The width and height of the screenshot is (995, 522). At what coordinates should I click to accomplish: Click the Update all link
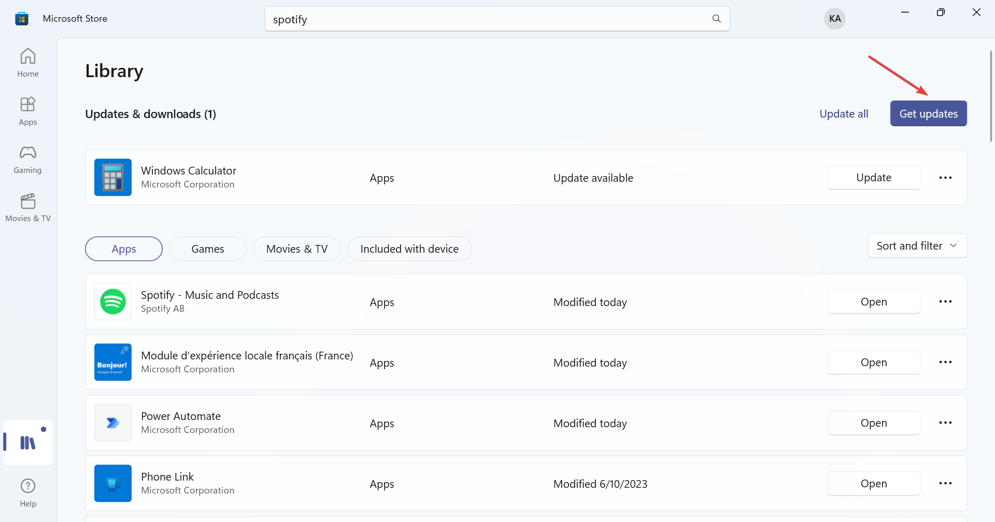tap(844, 113)
